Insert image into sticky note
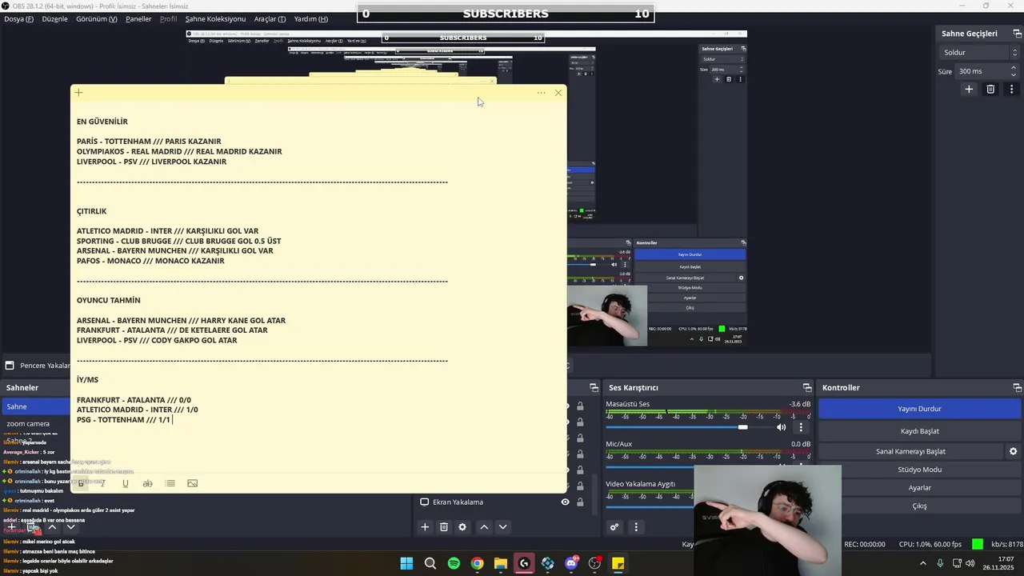Viewport: 1024px width, 576px height. (192, 483)
